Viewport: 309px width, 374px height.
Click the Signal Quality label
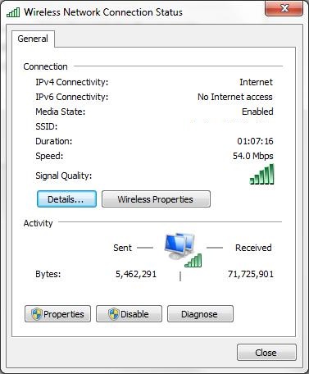pyautogui.click(x=64, y=176)
